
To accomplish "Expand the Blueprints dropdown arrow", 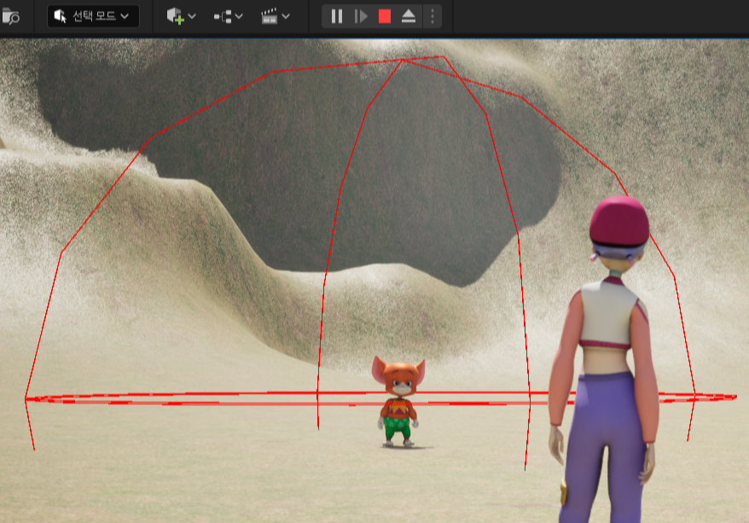I will click(239, 16).
